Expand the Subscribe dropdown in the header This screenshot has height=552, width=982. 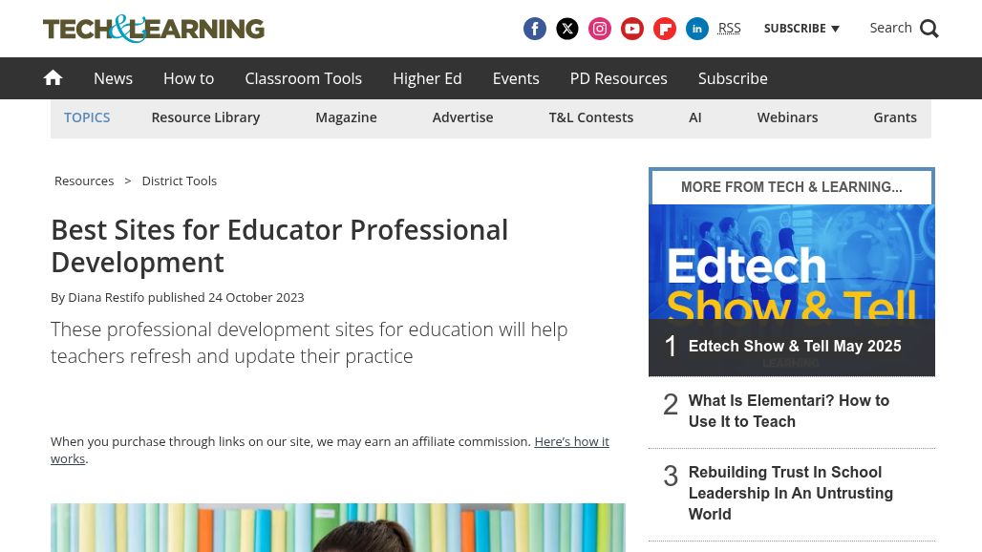(801, 29)
